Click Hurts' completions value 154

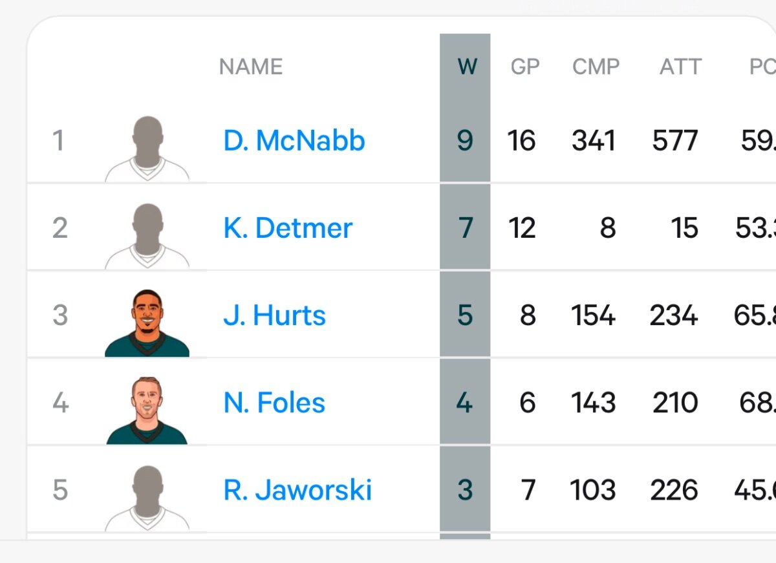594,315
